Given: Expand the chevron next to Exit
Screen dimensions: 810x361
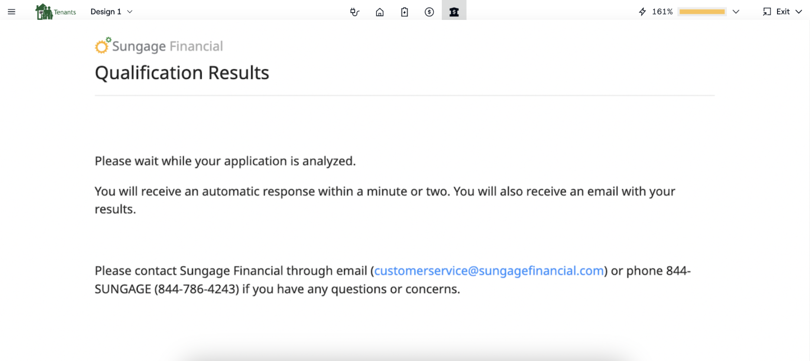Looking at the screenshot, I should [799, 12].
